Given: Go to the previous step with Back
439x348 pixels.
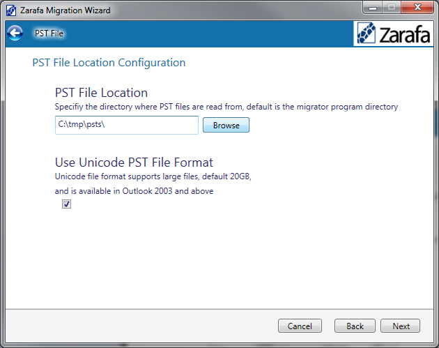Looking at the screenshot, I should tap(355, 326).
